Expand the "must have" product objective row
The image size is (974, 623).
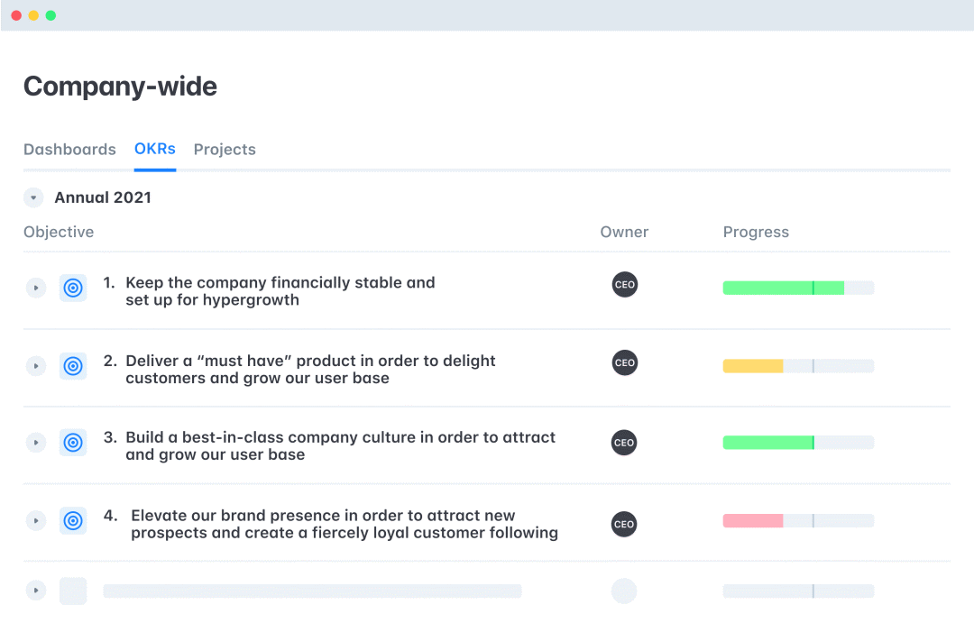pyautogui.click(x=35, y=366)
